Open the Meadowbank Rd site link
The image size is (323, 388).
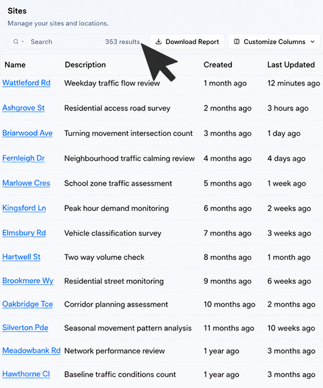point(32,350)
